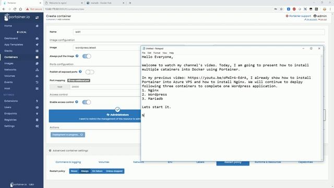This screenshot has width=334, height=188.
Task: Open the Runtime & Resources tab
Action: pyautogui.click(x=268, y=162)
